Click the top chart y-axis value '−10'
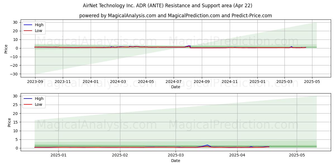Screen dimensions: 335x167 pyautogui.click(x=14, y=57)
